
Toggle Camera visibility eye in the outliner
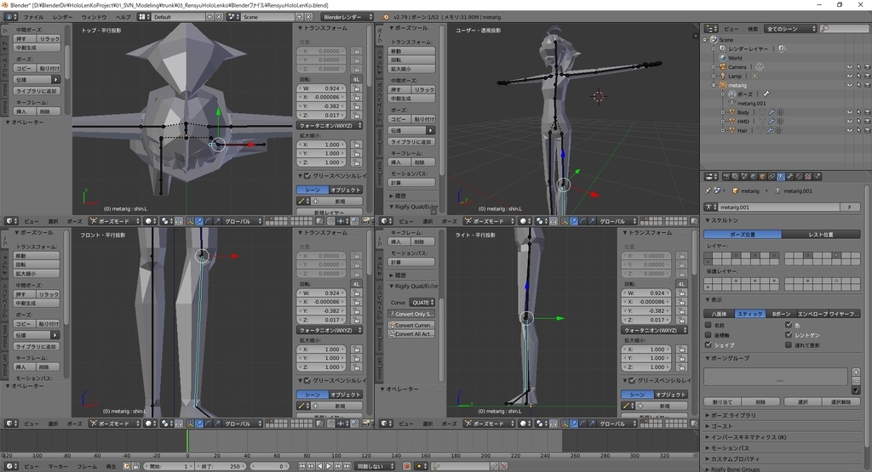[x=849, y=67]
